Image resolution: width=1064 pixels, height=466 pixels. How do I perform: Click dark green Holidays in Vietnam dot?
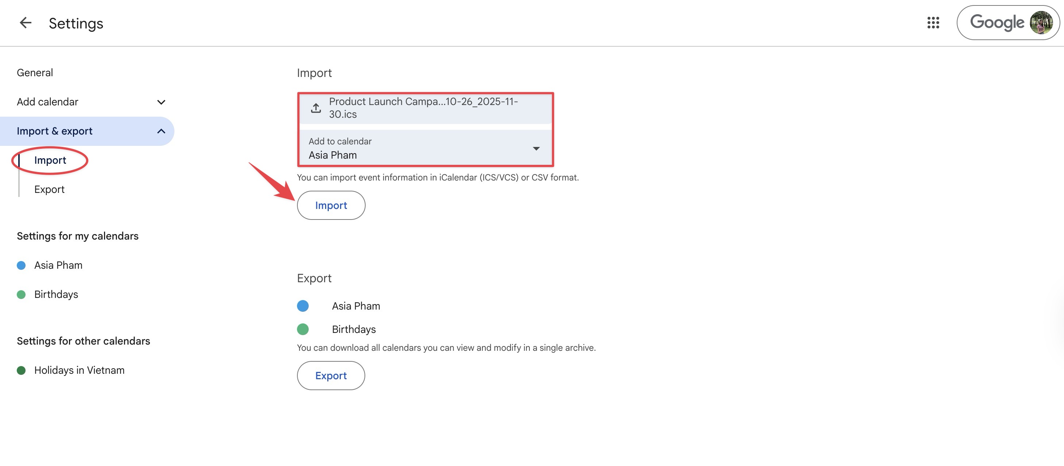click(21, 370)
